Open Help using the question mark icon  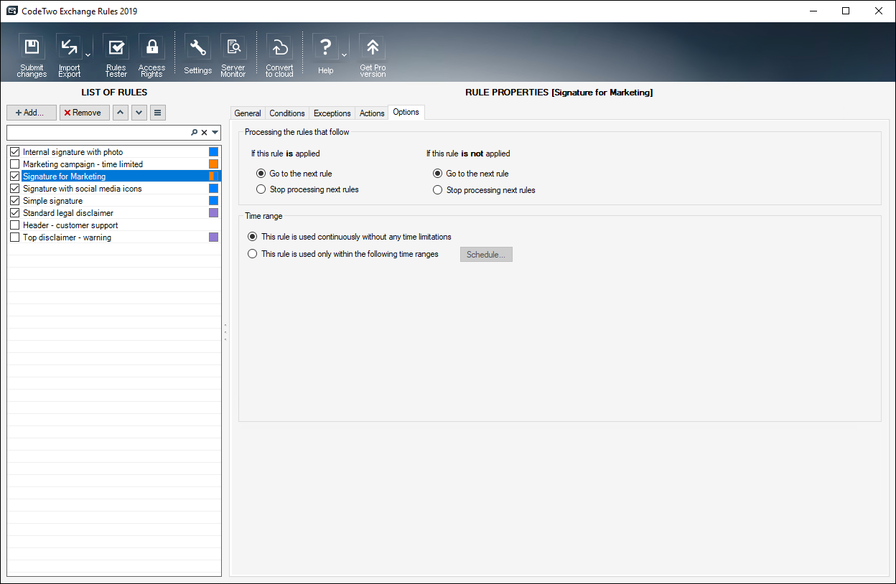(325, 47)
